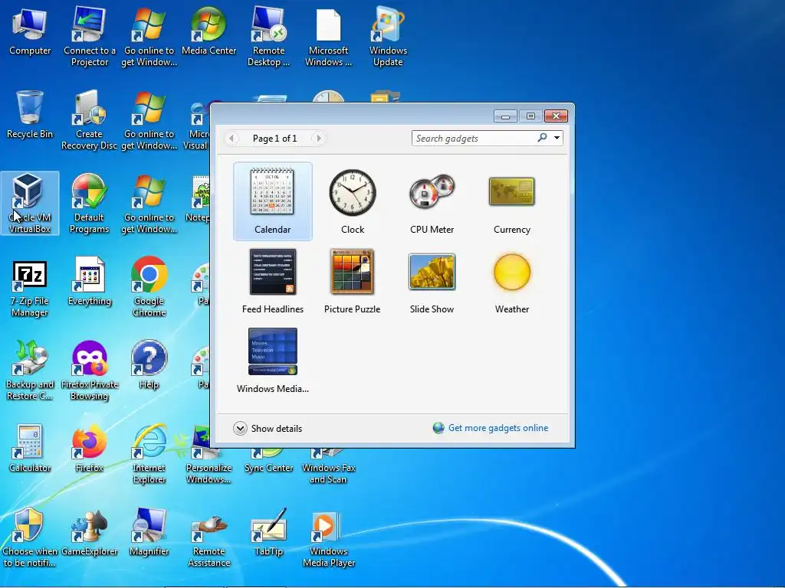Image resolution: width=785 pixels, height=588 pixels.
Task: Select the Calculator shortcut
Action: coord(30,448)
